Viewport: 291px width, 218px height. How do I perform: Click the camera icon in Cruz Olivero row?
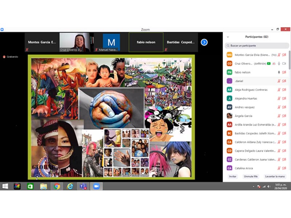pos(284,64)
